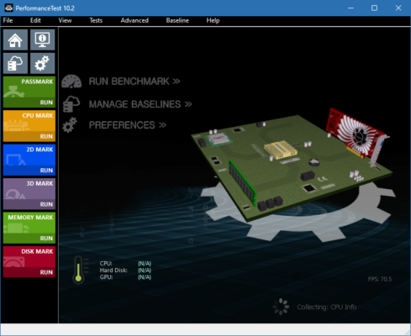Image resolution: width=411 pixels, height=336 pixels.
Task: Close the PerformanceTest window
Action: 398,8
